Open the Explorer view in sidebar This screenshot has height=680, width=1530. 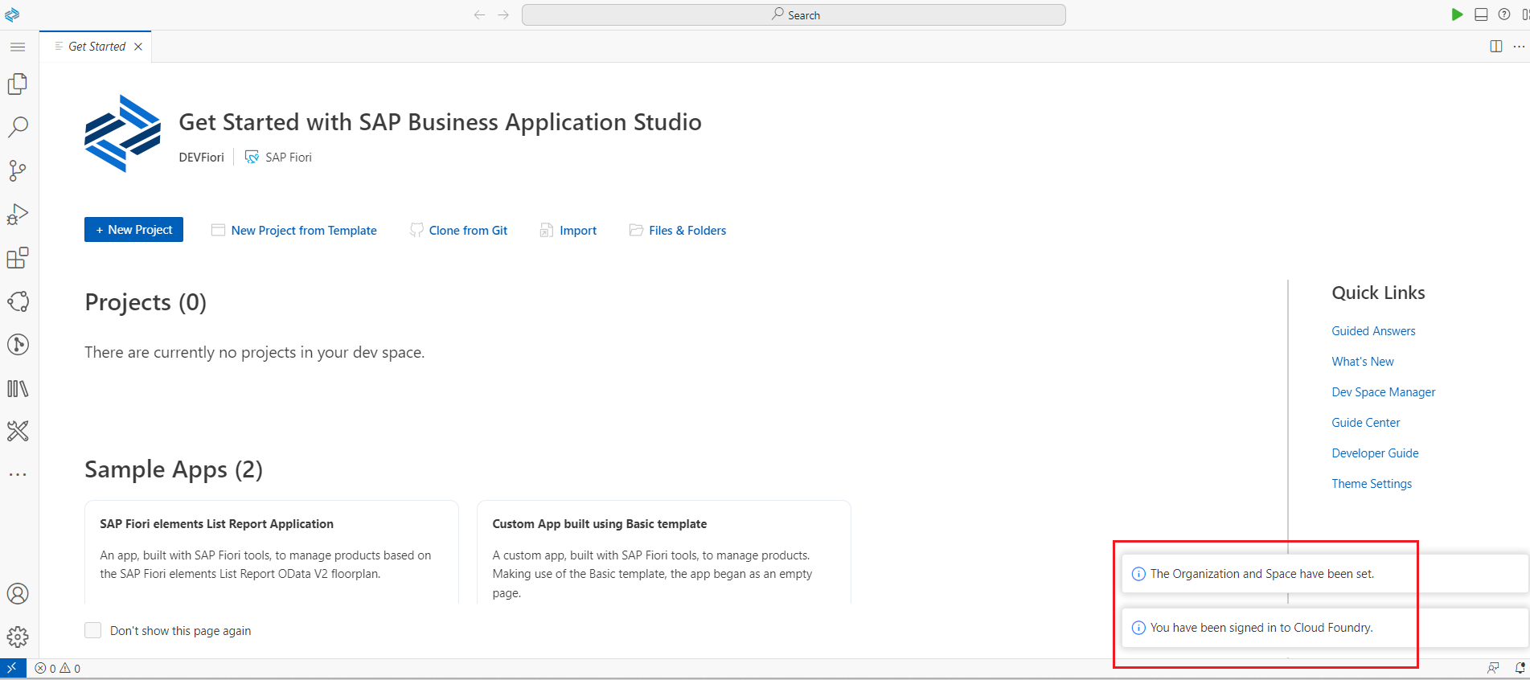[x=18, y=84]
